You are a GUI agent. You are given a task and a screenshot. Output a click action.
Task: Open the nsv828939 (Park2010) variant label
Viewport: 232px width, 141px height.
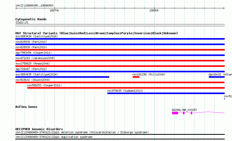pos(31,47)
